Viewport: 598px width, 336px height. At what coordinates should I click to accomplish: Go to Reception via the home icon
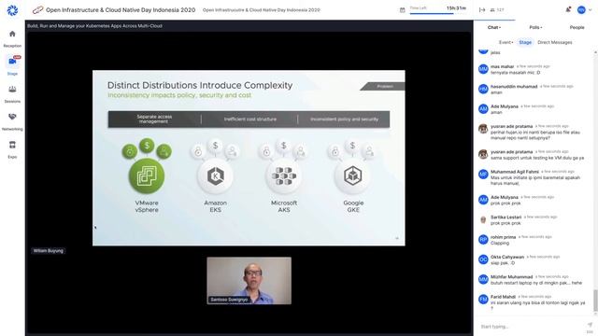coord(12,34)
